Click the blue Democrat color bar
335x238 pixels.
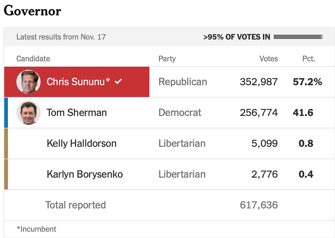coord(6,113)
